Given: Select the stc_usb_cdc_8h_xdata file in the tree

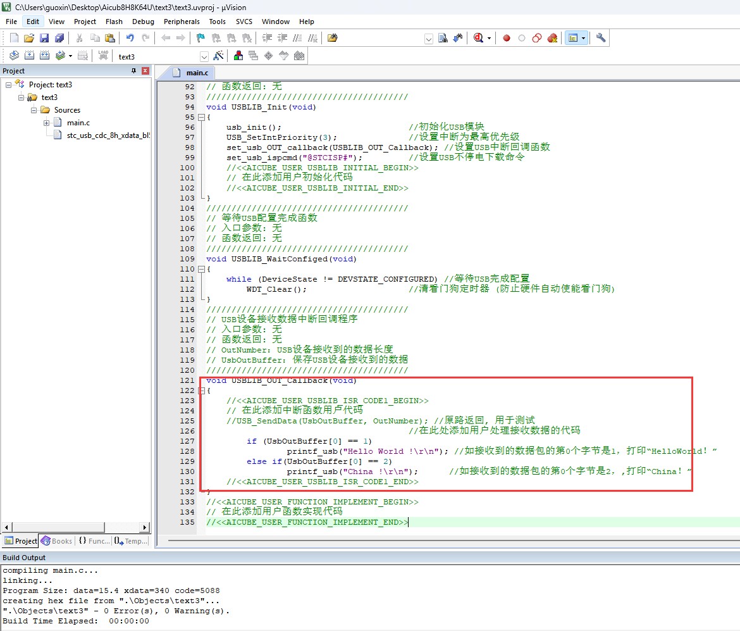Looking at the screenshot, I should point(108,136).
